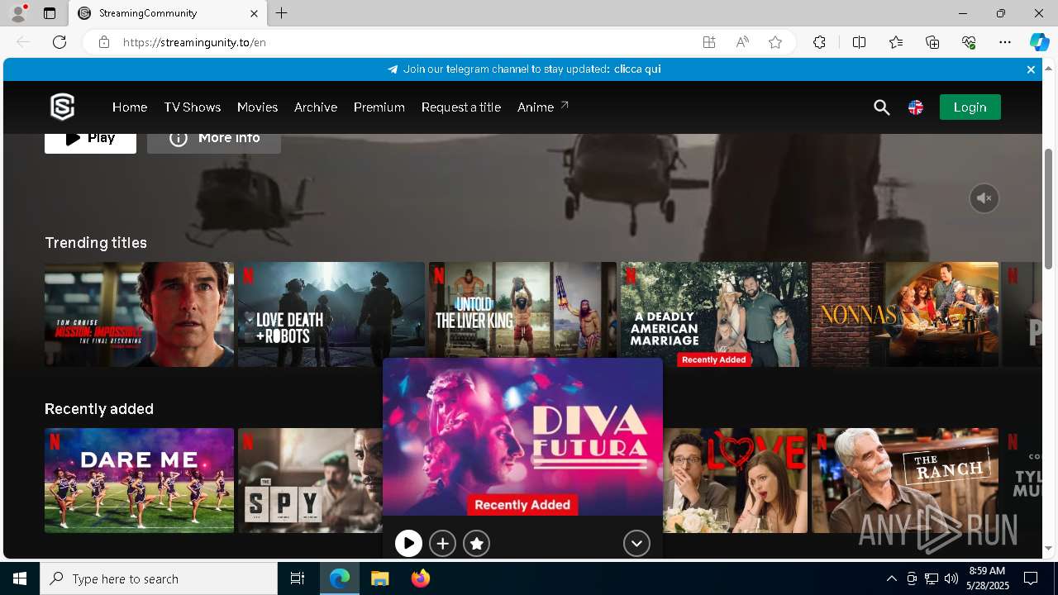Play Diva Futura with the round play button
The image size is (1058, 595).
click(x=408, y=543)
